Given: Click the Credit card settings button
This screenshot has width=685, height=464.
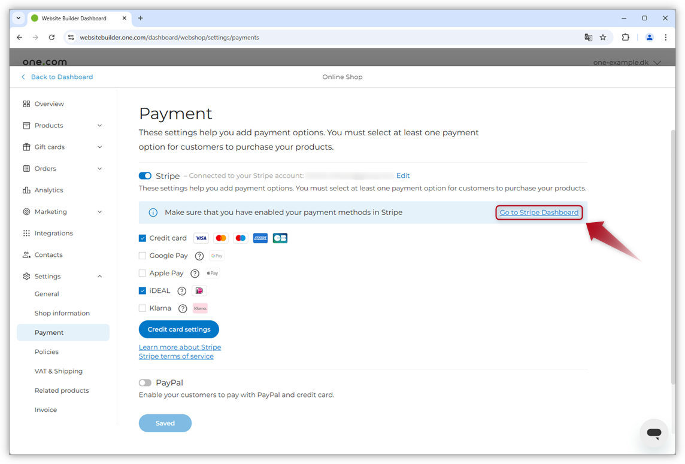Looking at the screenshot, I should point(179,329).
